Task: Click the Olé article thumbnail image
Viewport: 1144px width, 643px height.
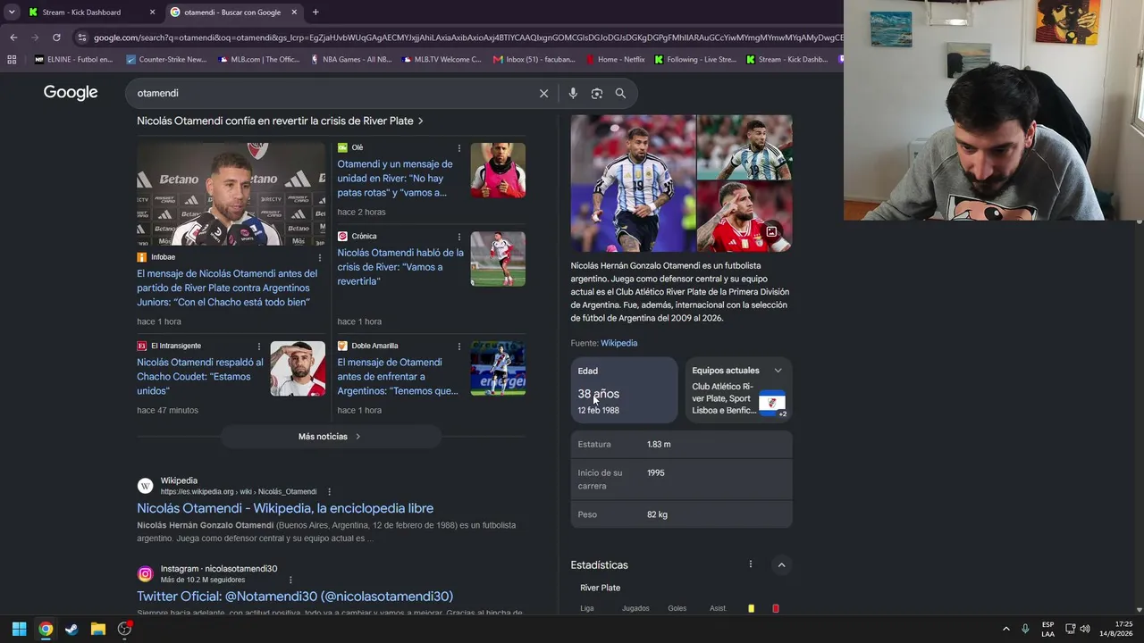Action: [x=498, y=170]
